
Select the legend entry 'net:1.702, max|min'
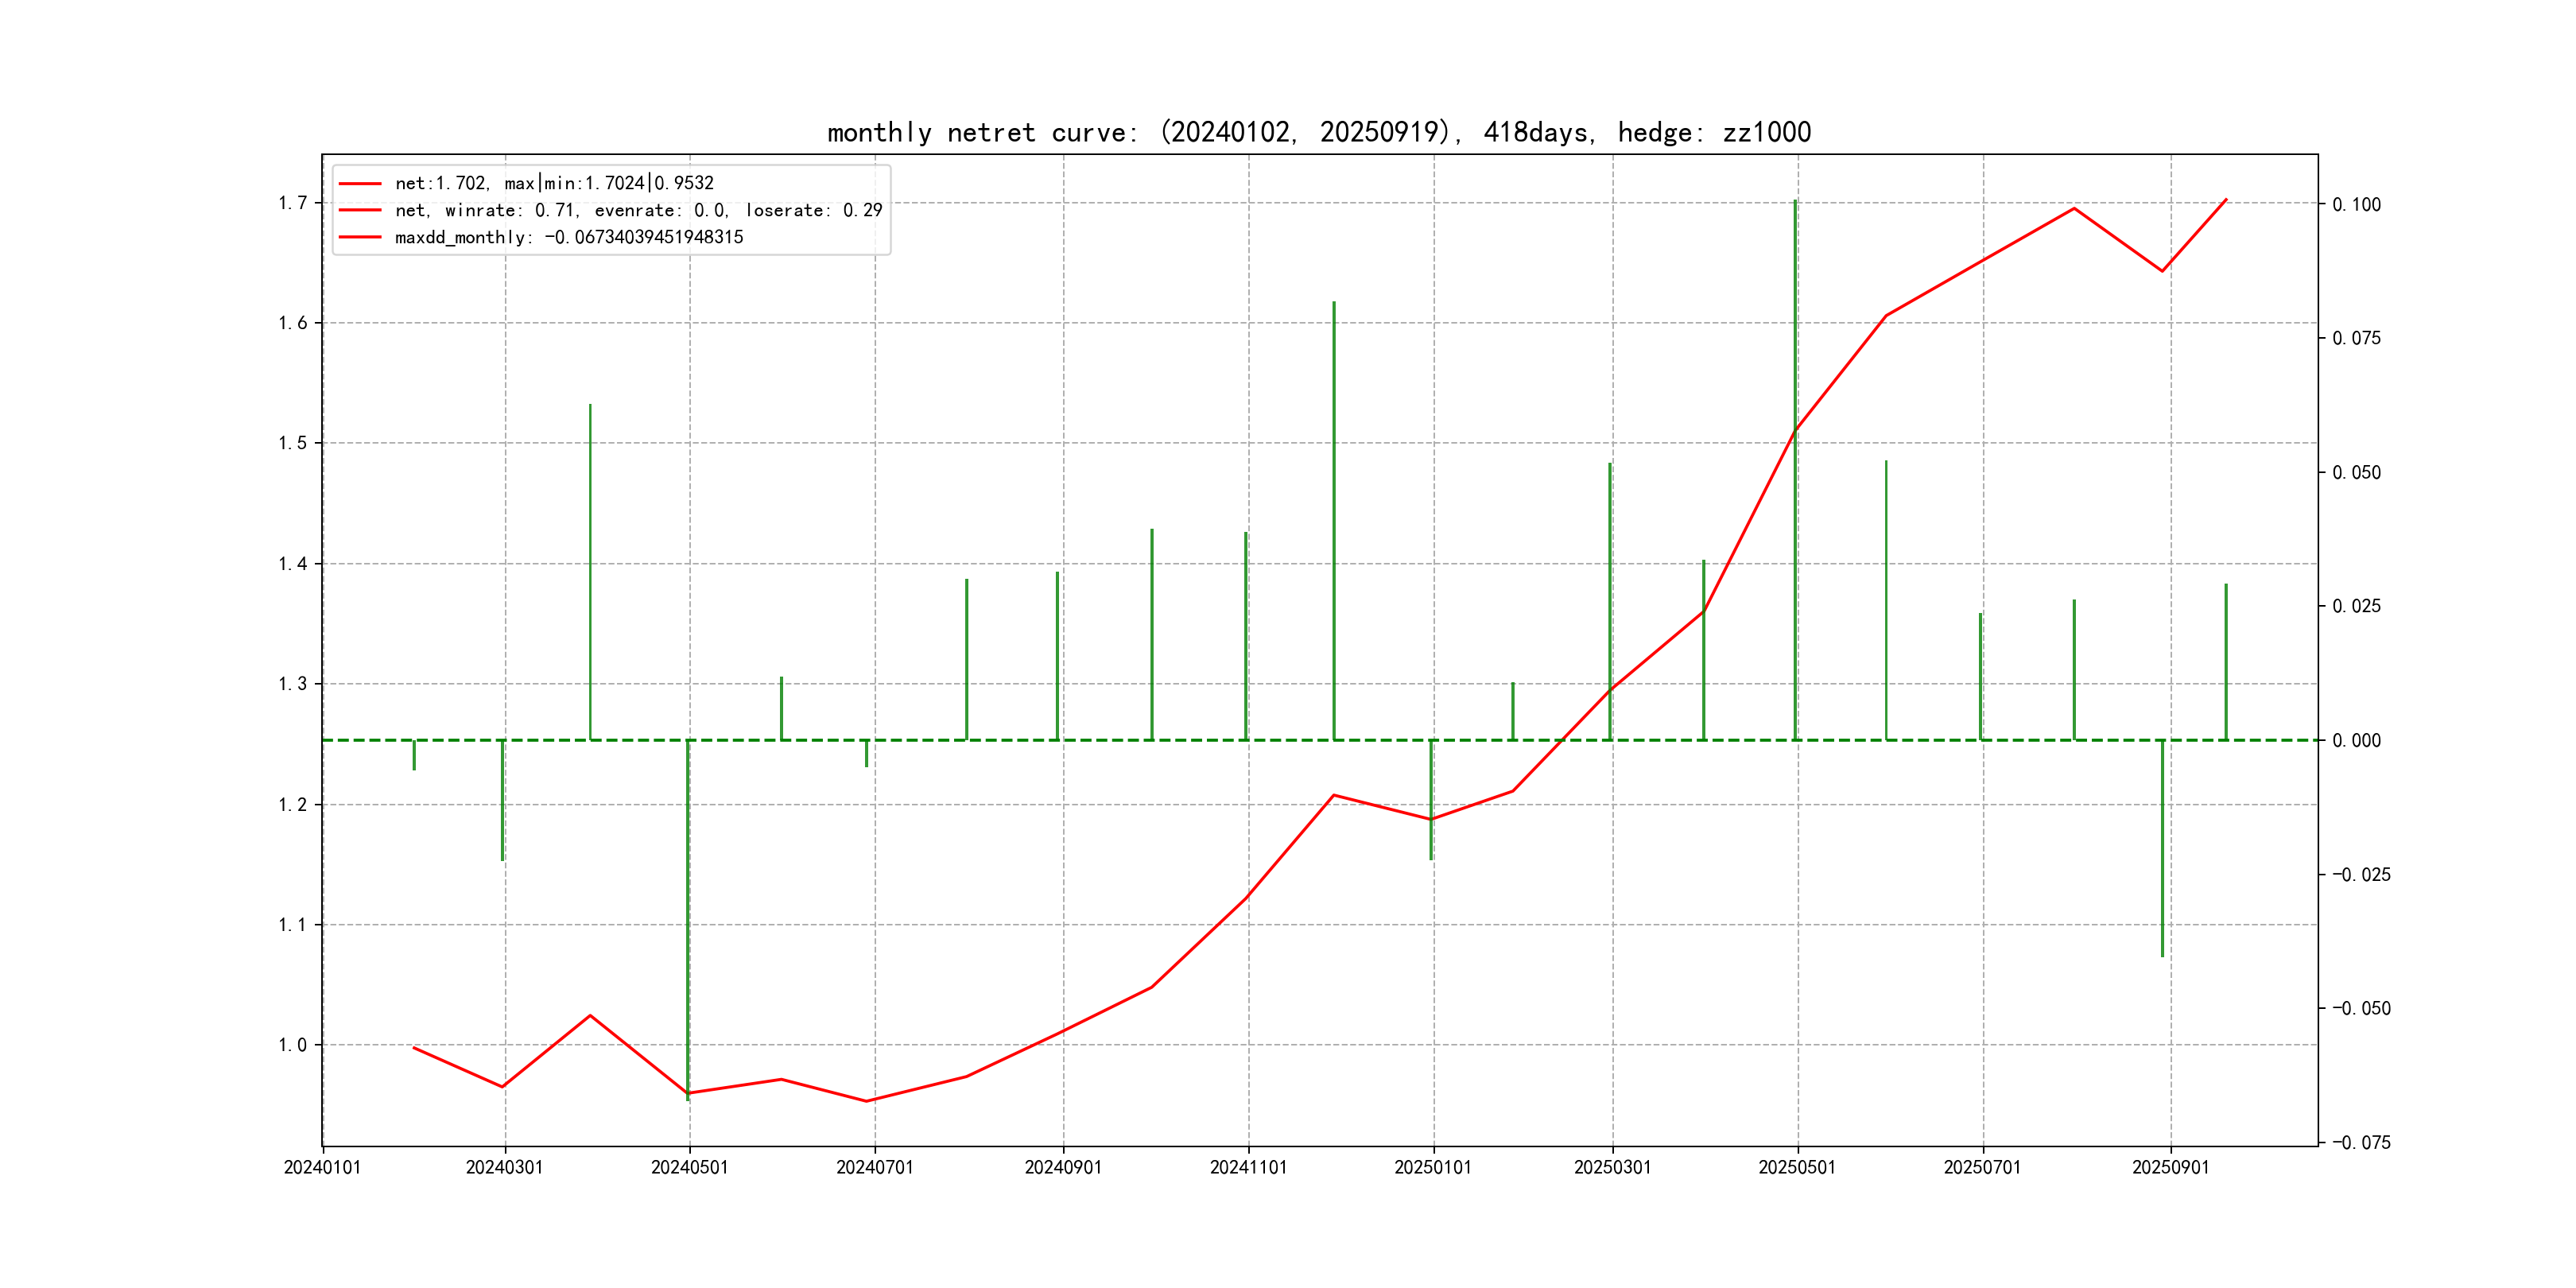coord(554,183)
